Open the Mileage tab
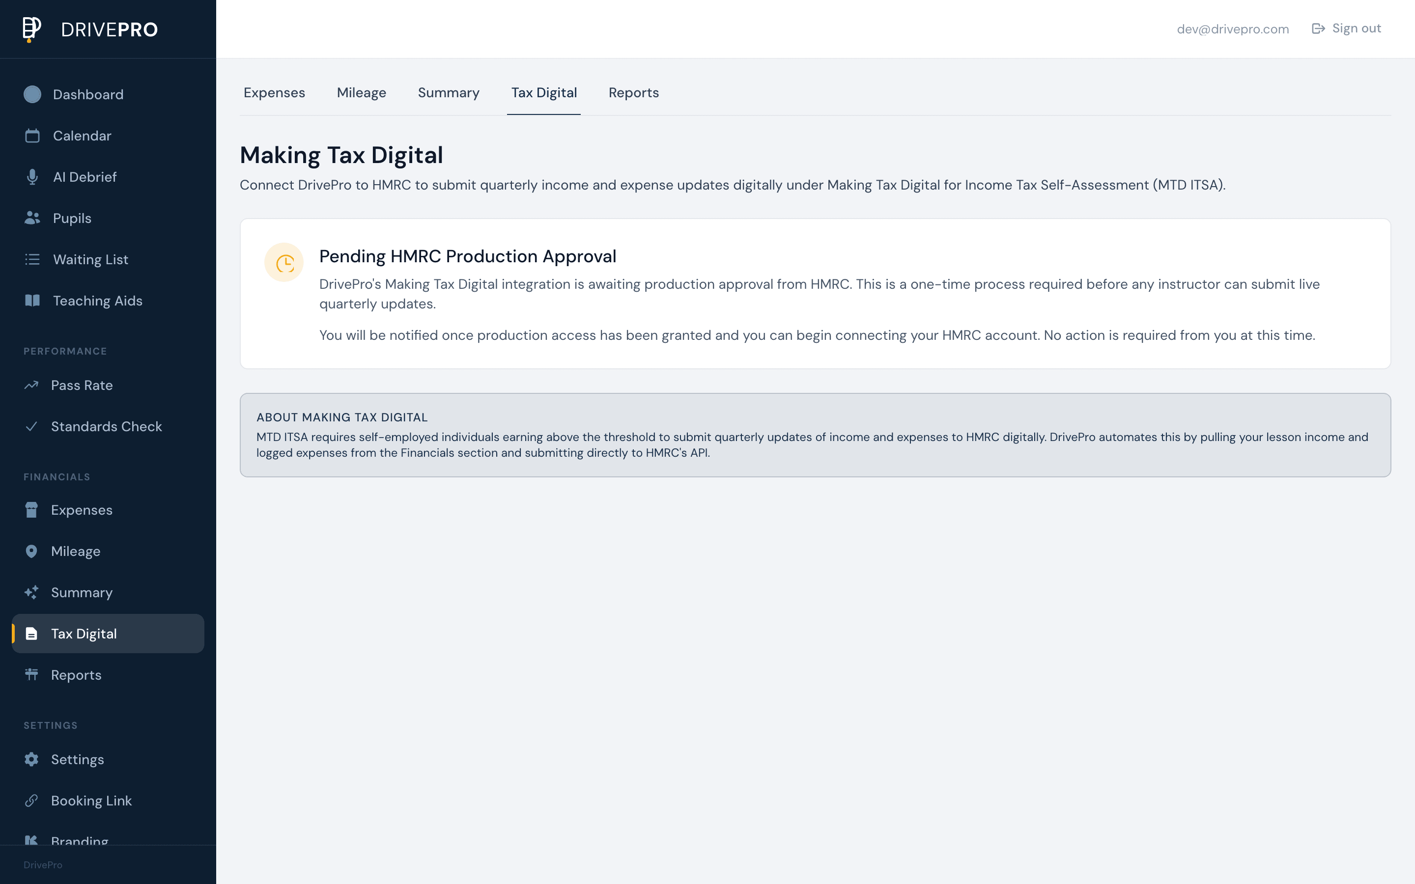 [361, 92]
